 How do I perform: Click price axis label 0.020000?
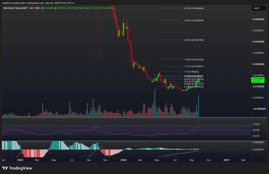coord(258,64)
